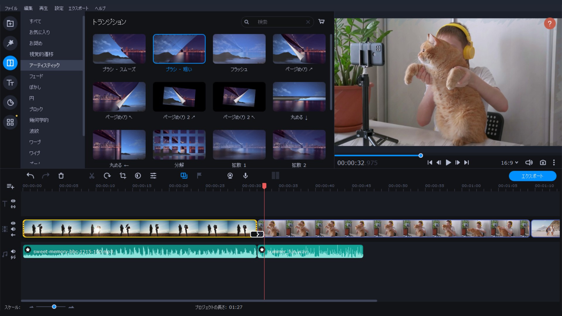Select the フェード category
The width and height of the screenshot is (562, 316).
36,76
